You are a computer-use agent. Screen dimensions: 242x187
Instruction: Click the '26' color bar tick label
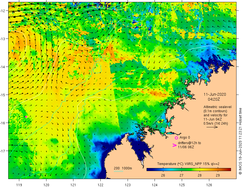pyautogui.click(x=163, y=175)
